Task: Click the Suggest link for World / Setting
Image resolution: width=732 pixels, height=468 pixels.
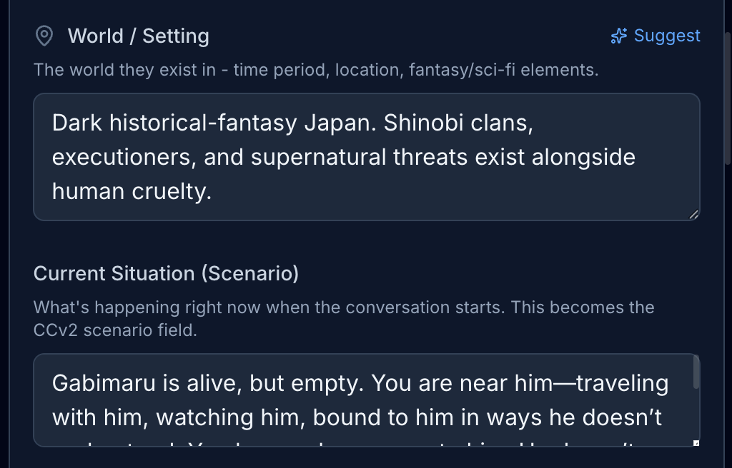Action: pos(667,36)
